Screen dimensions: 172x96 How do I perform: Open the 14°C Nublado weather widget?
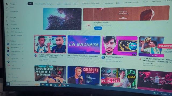pos(160,94)
